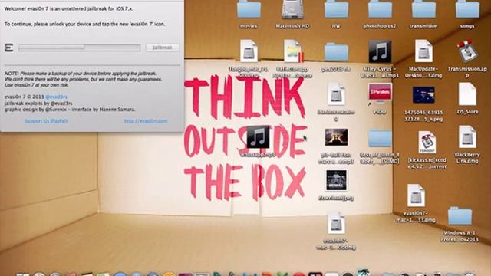This screenshot has width=491, height=276.
Task: Select the transmition folder icon
Action: (423, 9)
